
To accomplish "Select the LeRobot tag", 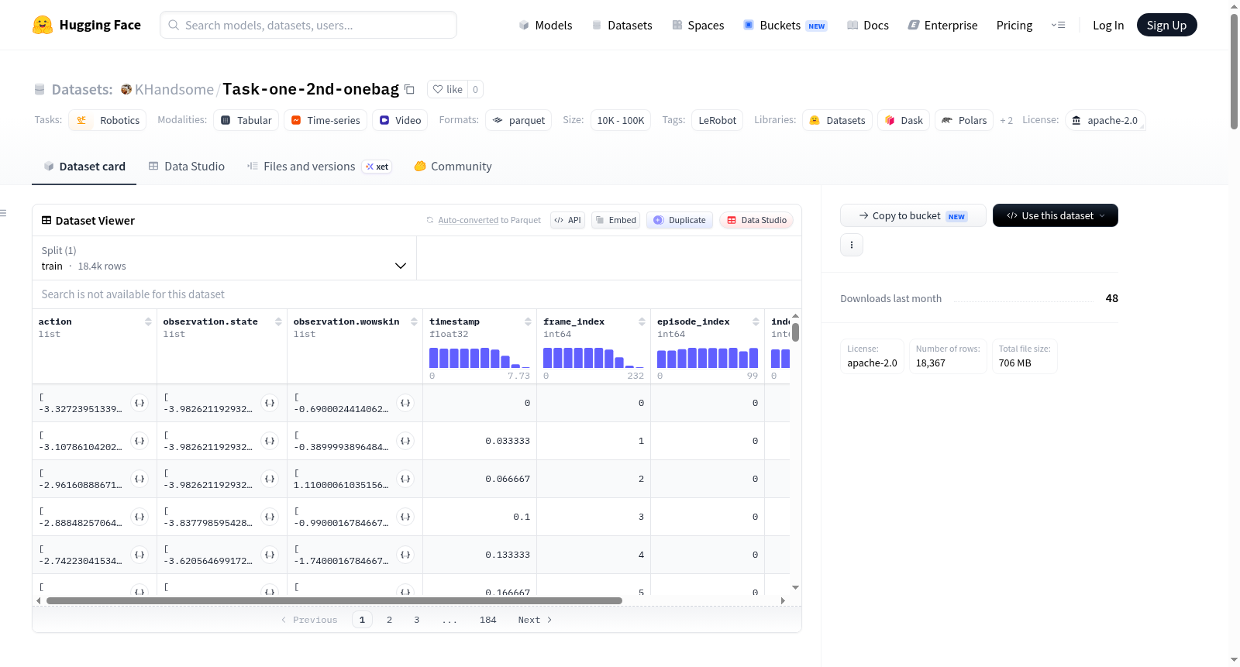I will pyautogui.click(x=718, y=121).
